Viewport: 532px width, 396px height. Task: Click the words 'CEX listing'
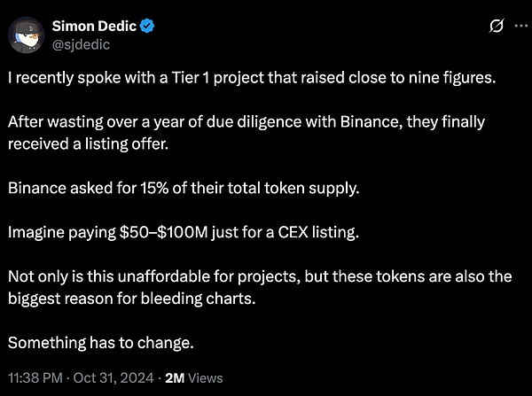318,233
